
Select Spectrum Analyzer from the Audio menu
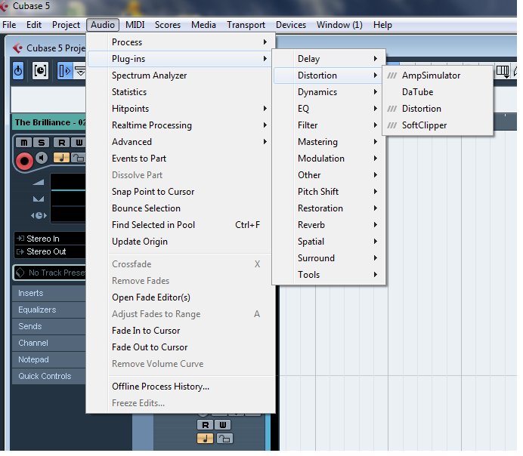click(x=181, y=75)
